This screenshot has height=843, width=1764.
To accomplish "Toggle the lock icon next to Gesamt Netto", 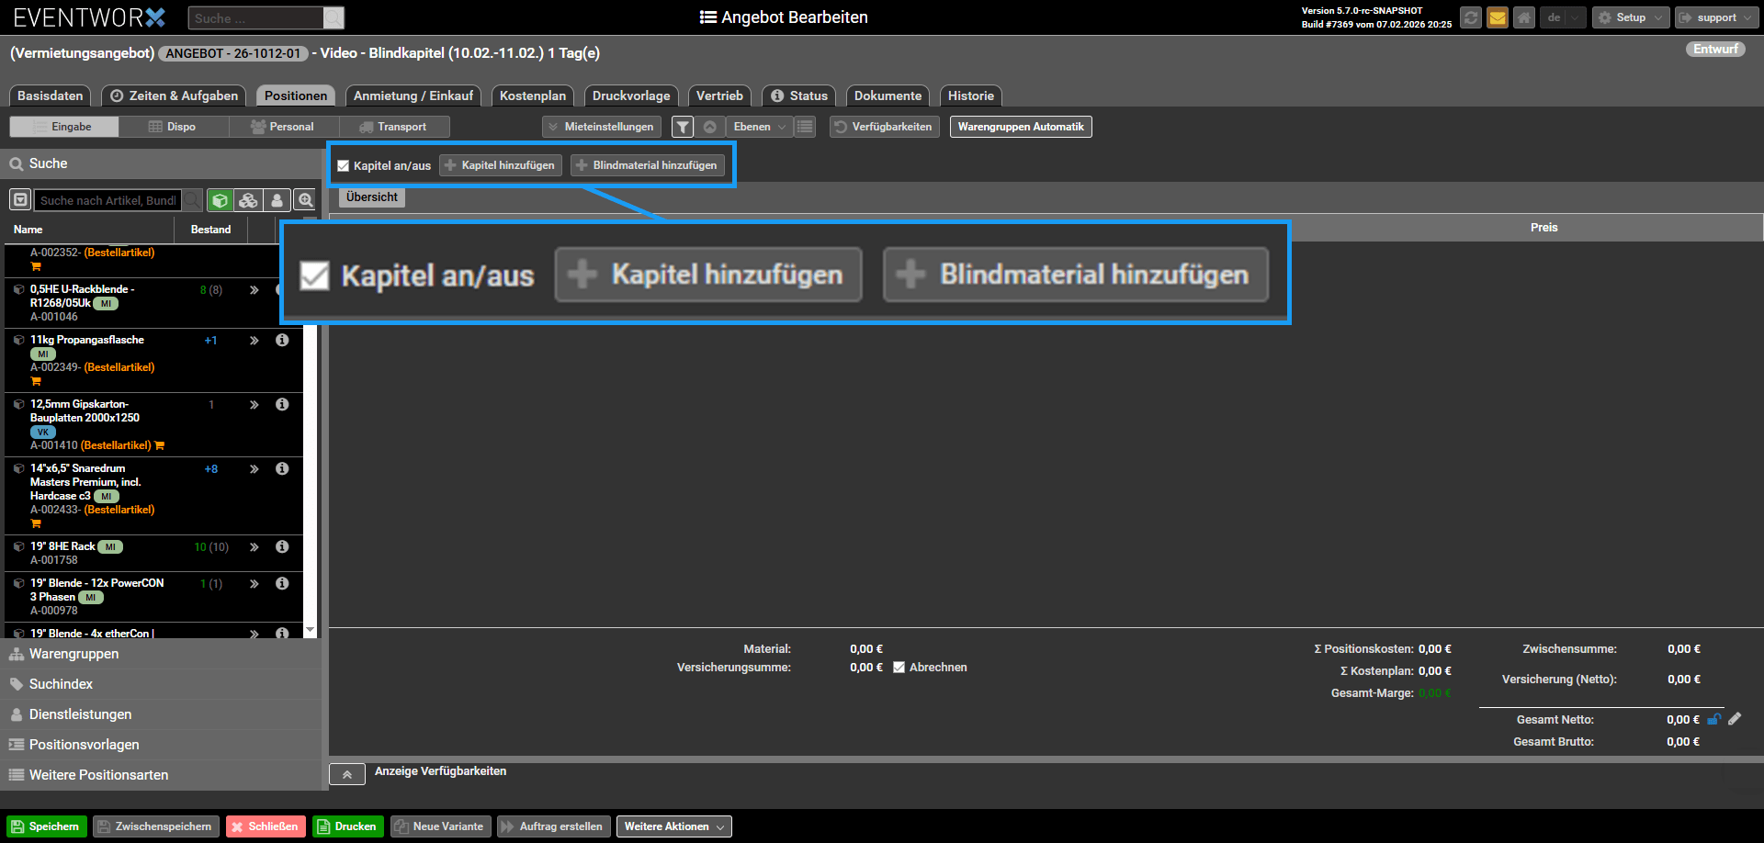I will (x=1713, y=719).
